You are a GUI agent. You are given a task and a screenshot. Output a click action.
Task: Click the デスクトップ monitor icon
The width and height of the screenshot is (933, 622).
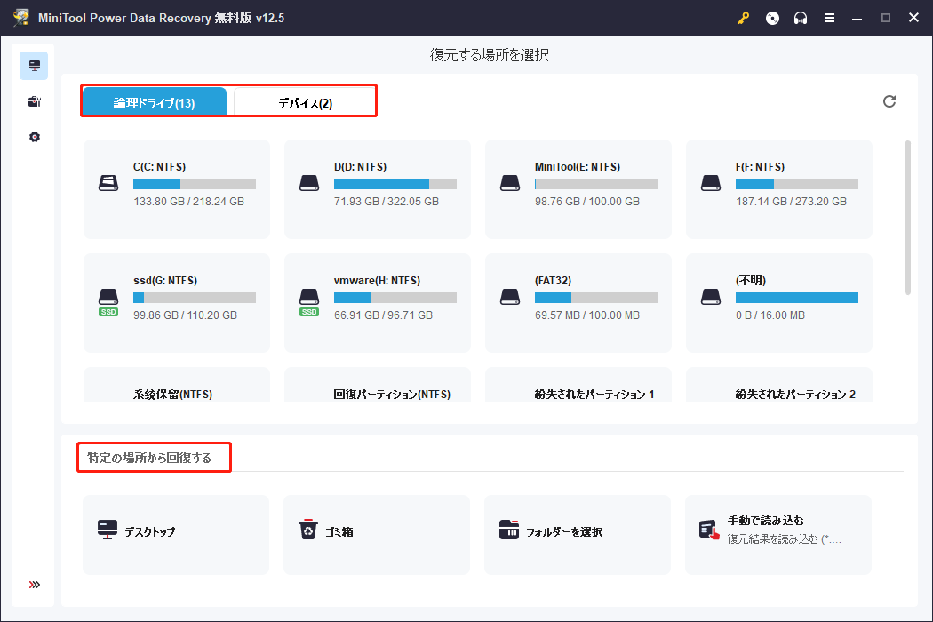[x=108, y=530]
